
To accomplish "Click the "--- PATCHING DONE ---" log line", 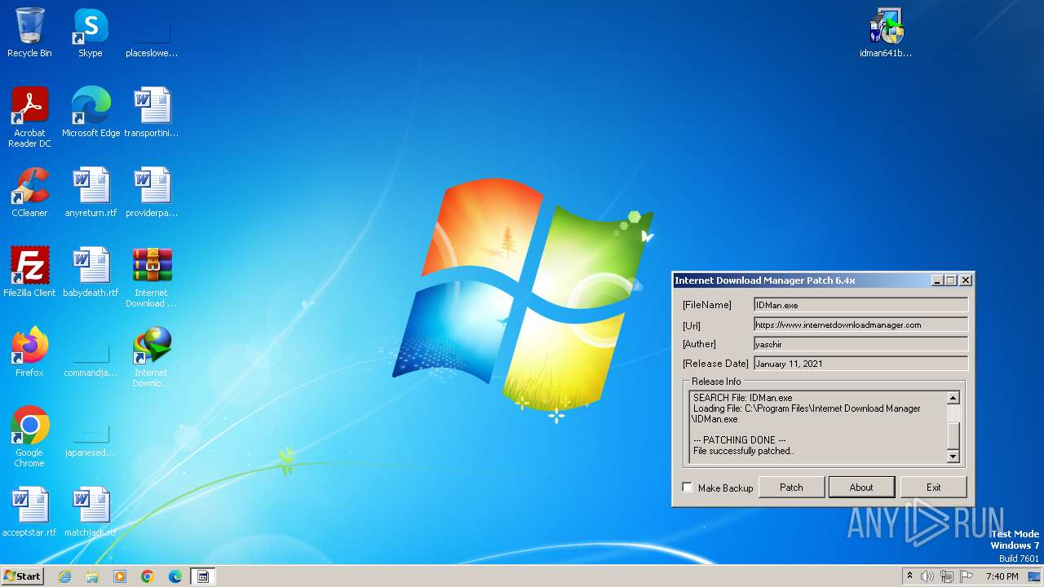I will [740, 440].
